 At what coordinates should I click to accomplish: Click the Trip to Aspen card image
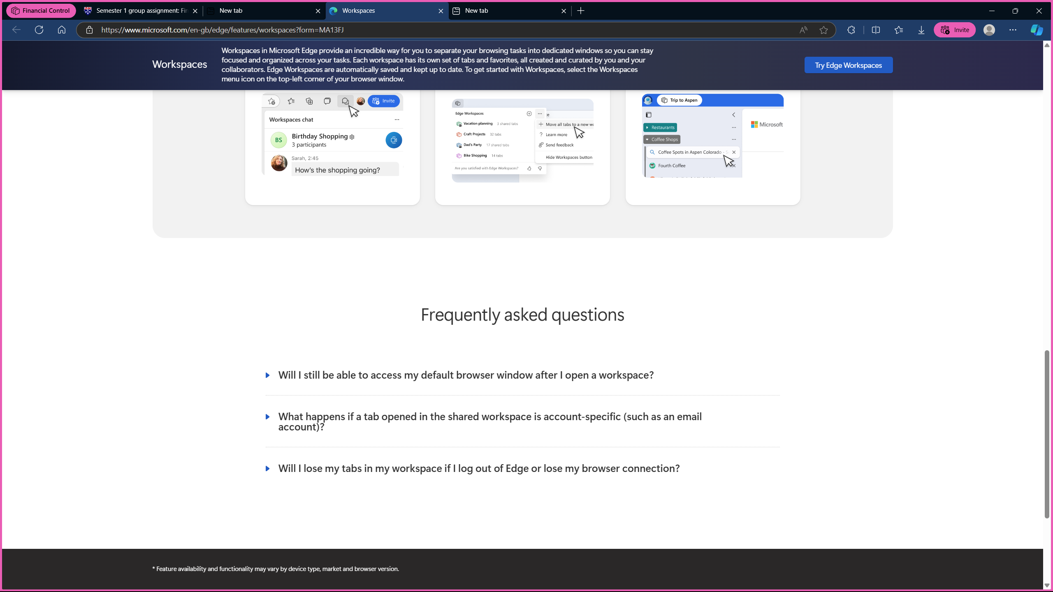pos(713,136)
